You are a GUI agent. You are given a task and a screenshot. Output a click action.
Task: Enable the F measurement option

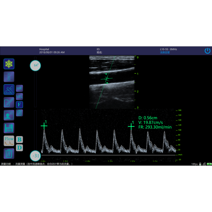point(19,104)
